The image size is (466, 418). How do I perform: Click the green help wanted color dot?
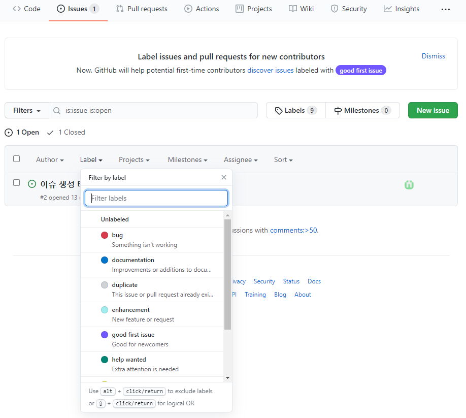[105, 360]
